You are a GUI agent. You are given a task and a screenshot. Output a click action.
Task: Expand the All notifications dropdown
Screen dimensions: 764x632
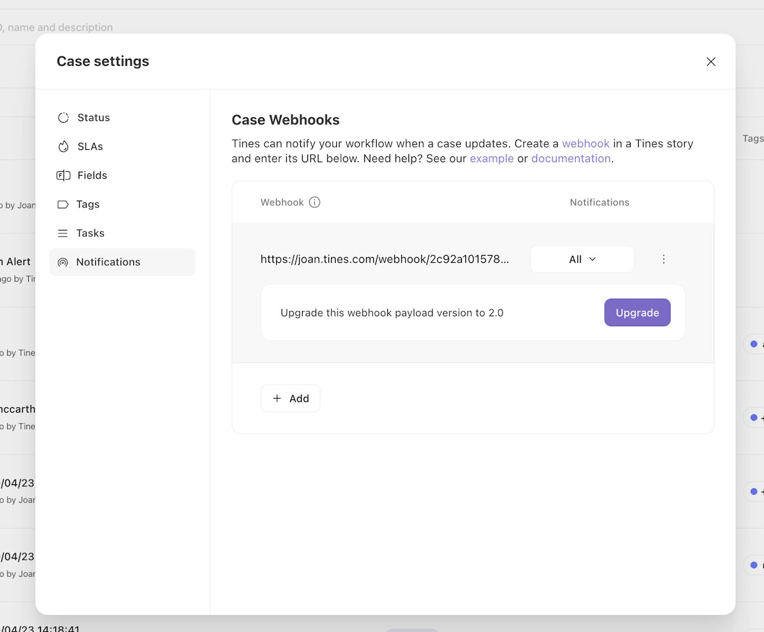click(x=582, y=259)
